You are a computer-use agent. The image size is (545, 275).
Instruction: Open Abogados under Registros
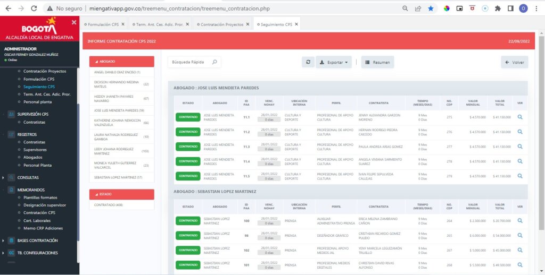(x=32, y=158)
